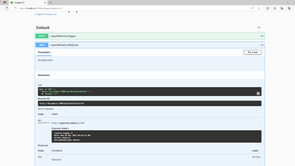
Task: Click the /api/Default/login path text
Action: coord(63,36)
